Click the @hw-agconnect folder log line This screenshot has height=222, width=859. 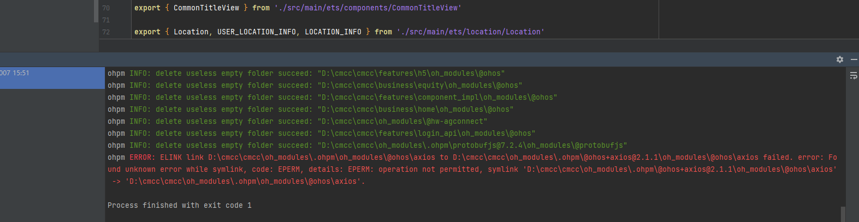[x=297, y=122]
